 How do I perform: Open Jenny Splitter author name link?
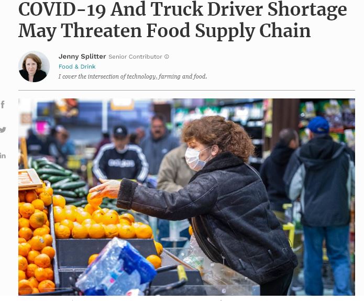[x=82, y=57]
